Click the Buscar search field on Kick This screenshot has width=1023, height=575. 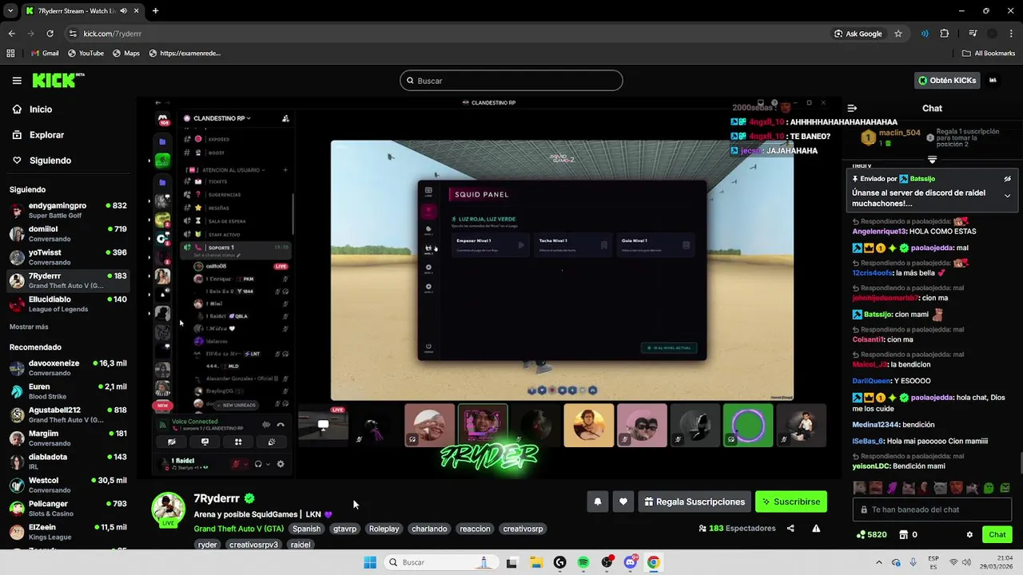(x=511, y=81)
